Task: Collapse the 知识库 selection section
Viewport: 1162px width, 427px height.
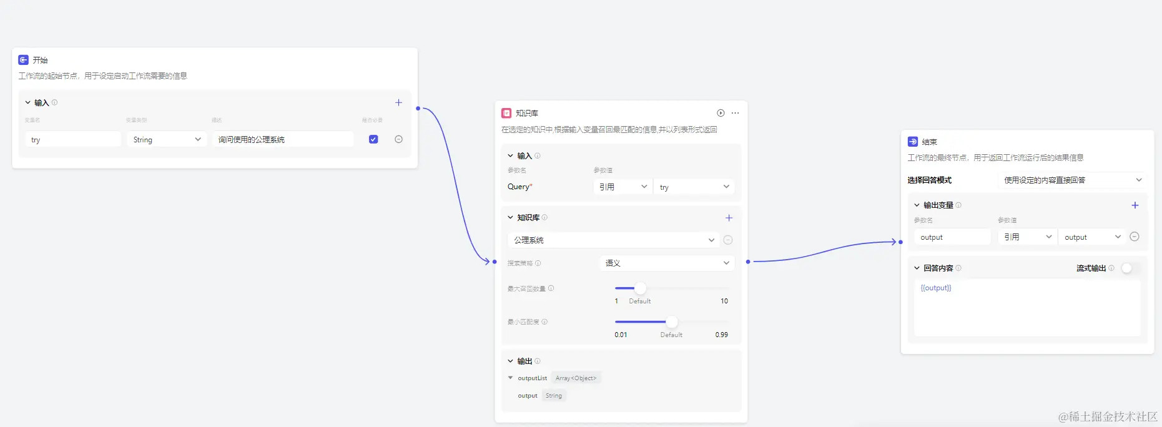Action: [510, 217]
